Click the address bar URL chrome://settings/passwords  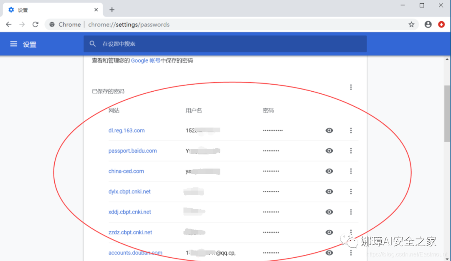[x=129, y=25]
